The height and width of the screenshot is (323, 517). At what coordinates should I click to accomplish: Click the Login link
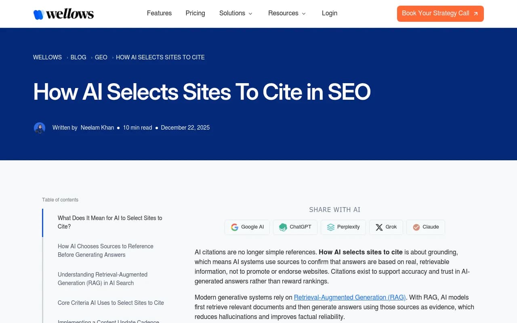pos(329,13)
